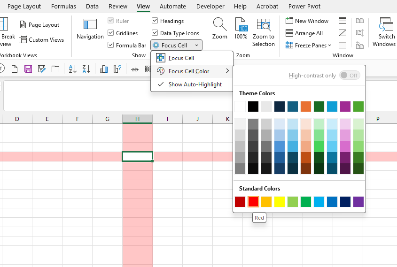Open the Navigation pane icon

point(90,24)
